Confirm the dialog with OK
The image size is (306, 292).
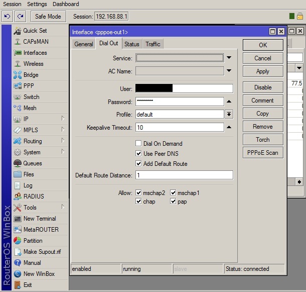263,45
